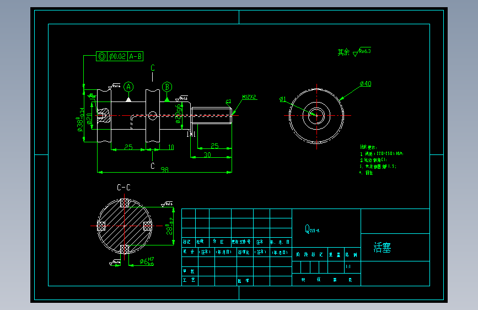Select the Q235-A material text
Image resolution: width=478 pixels, height=310 pixels.
point(312,229)
